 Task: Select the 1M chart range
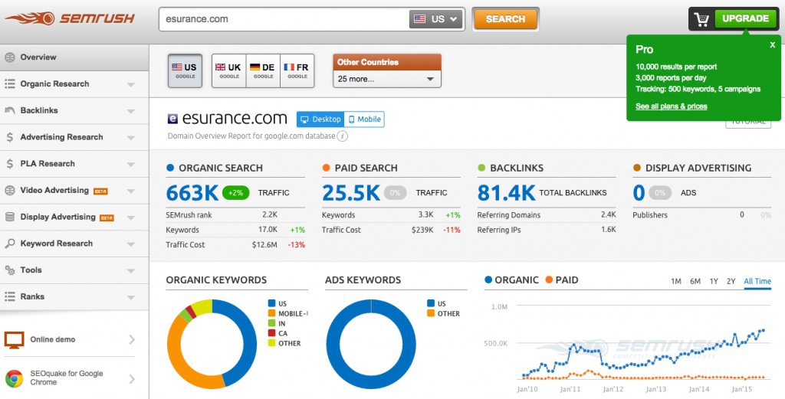pyautogui.click(x=676, y=282)
